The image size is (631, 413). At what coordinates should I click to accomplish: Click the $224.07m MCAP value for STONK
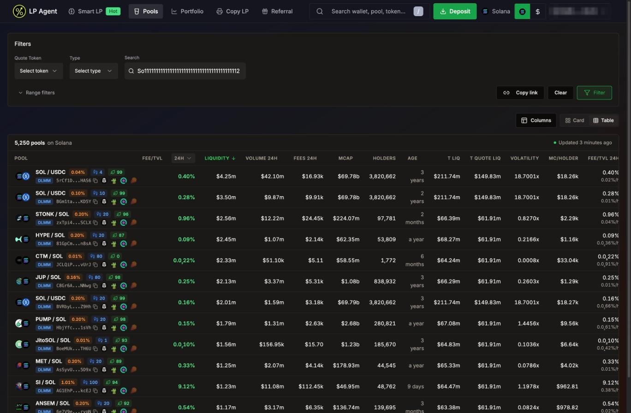[x=346, y=218]
